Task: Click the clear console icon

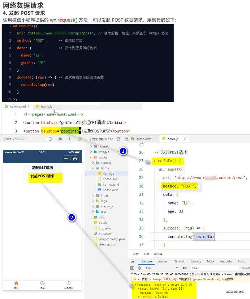Action: point(139,268)
